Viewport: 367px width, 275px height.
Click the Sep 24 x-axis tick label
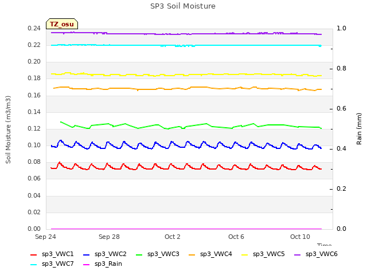[45, 237]
